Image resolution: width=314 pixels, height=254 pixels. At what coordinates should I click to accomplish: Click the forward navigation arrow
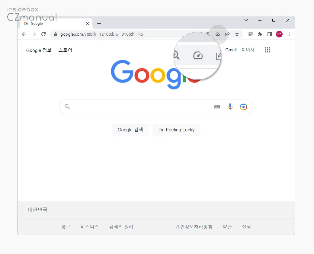pos(34,34)
